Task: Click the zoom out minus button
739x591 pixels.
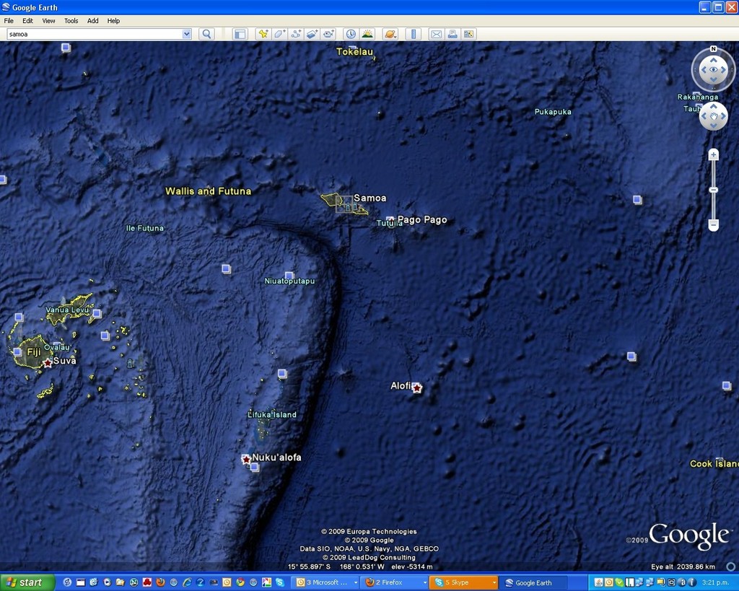Action: pos(714,225)
